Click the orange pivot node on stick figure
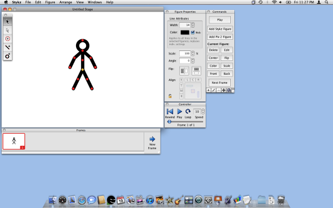 click(83, 70)
